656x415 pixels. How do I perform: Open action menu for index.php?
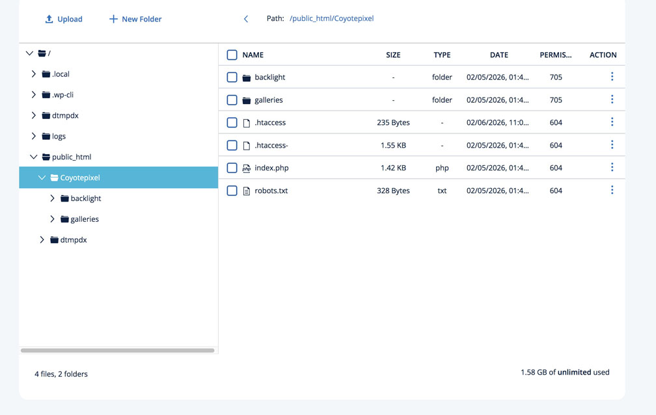(612, 168)
